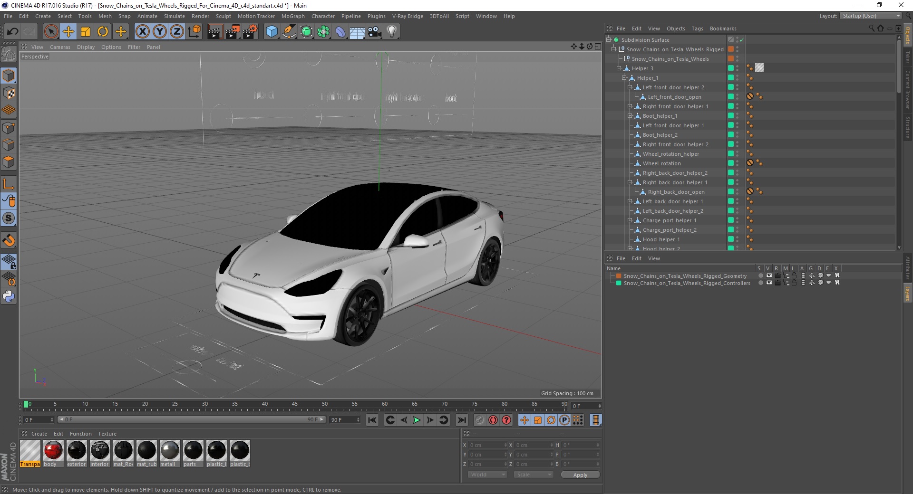Toggle solo for Rigged_Geometry layer
The width and height of the screenshot is (913, 494).
click(x=761, y=275)
